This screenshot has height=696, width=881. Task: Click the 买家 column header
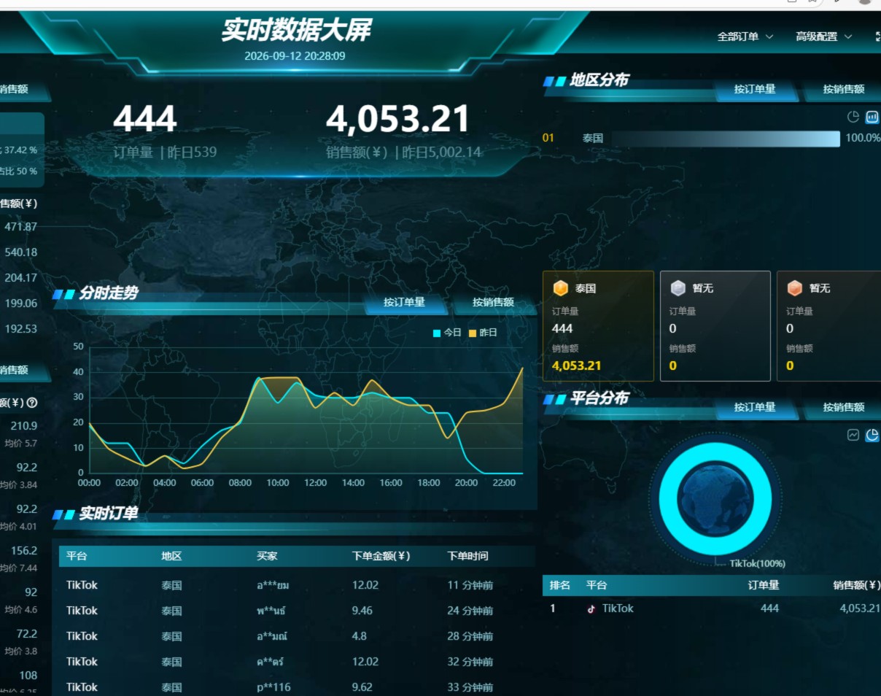click(267, 556)
